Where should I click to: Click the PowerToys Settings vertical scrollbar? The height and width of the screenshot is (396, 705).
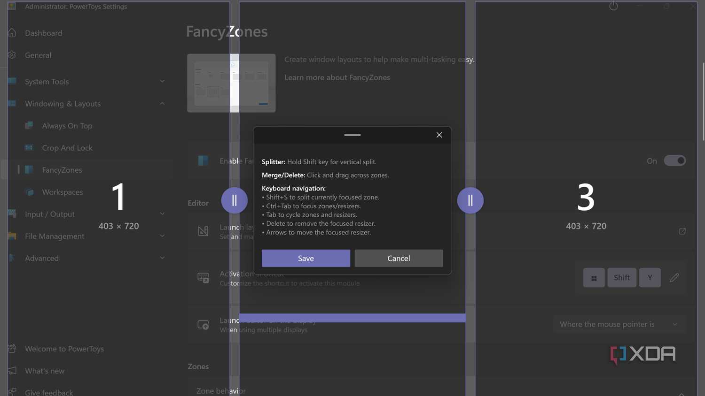[703, 101]
